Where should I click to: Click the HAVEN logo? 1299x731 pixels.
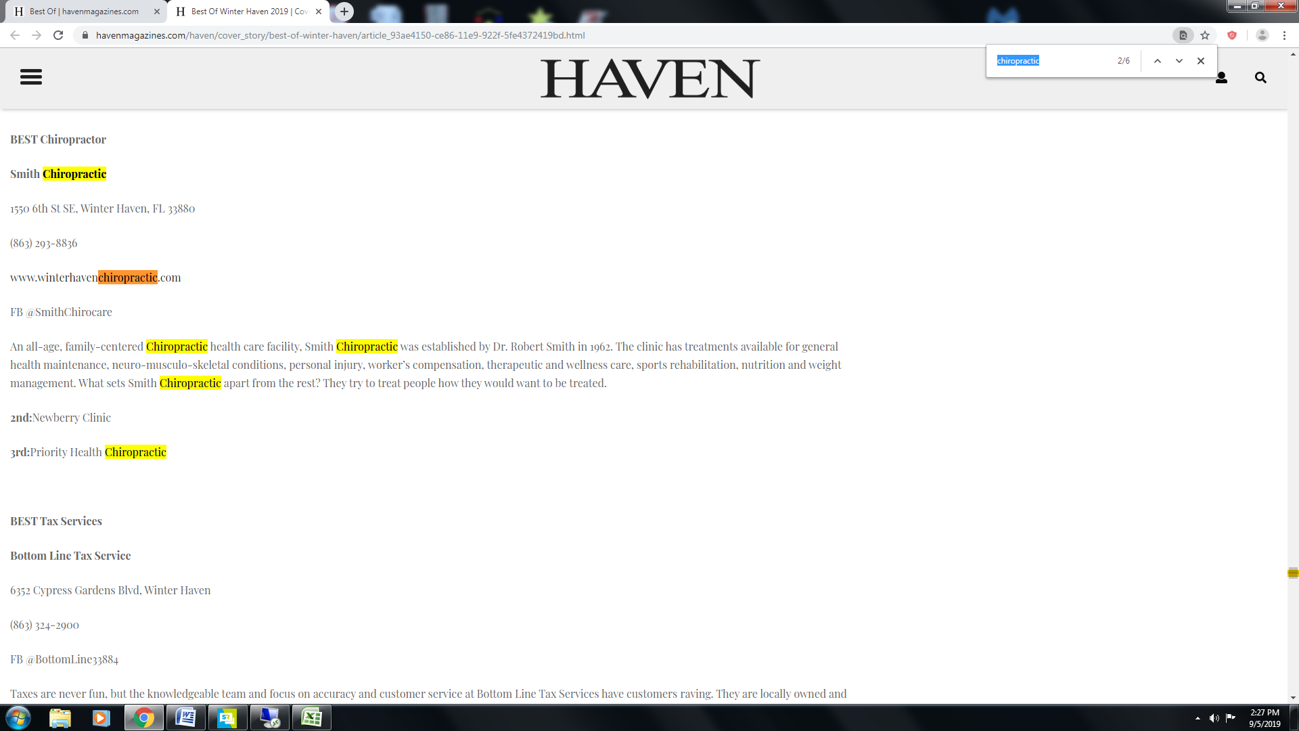tap(649, 78)
